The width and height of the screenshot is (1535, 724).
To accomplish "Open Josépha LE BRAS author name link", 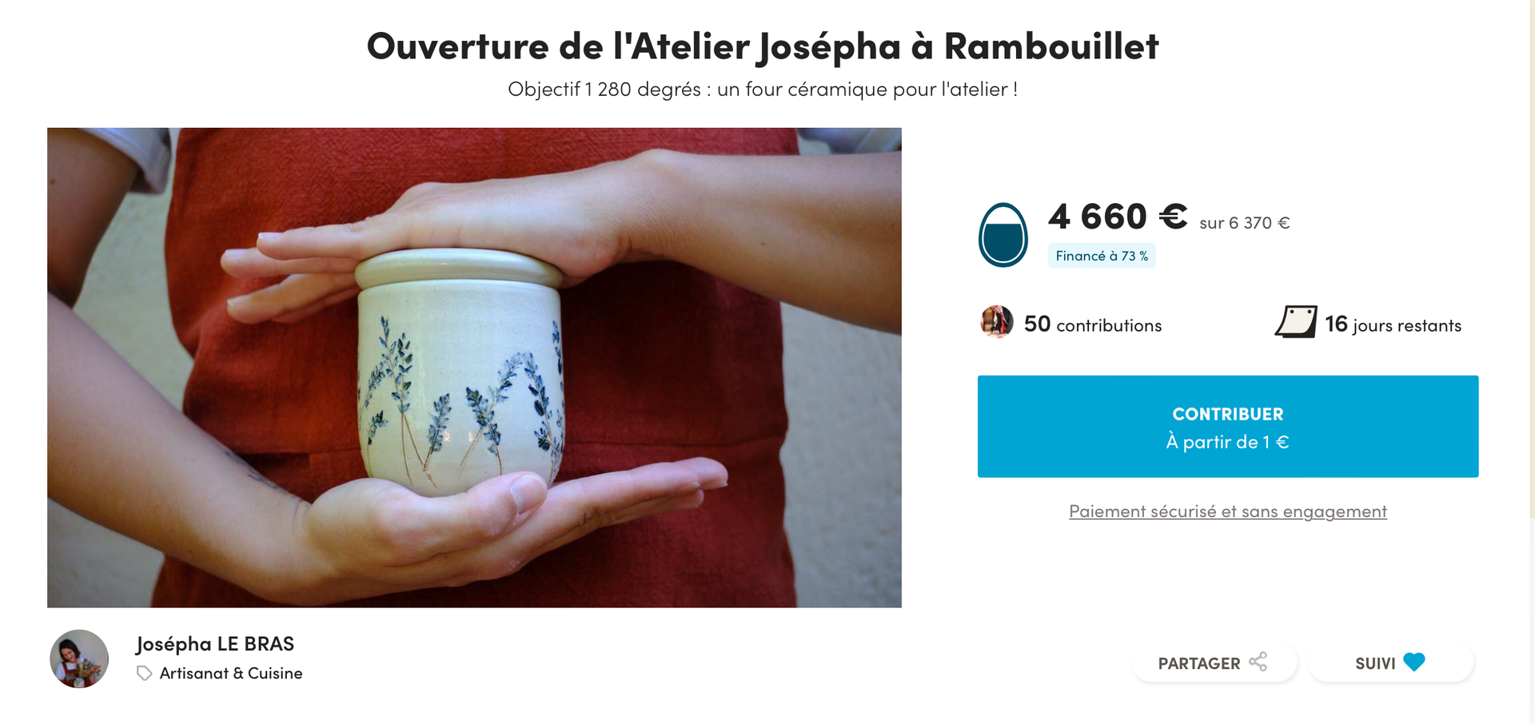I will pyautogui.click(x=215, y=644).
